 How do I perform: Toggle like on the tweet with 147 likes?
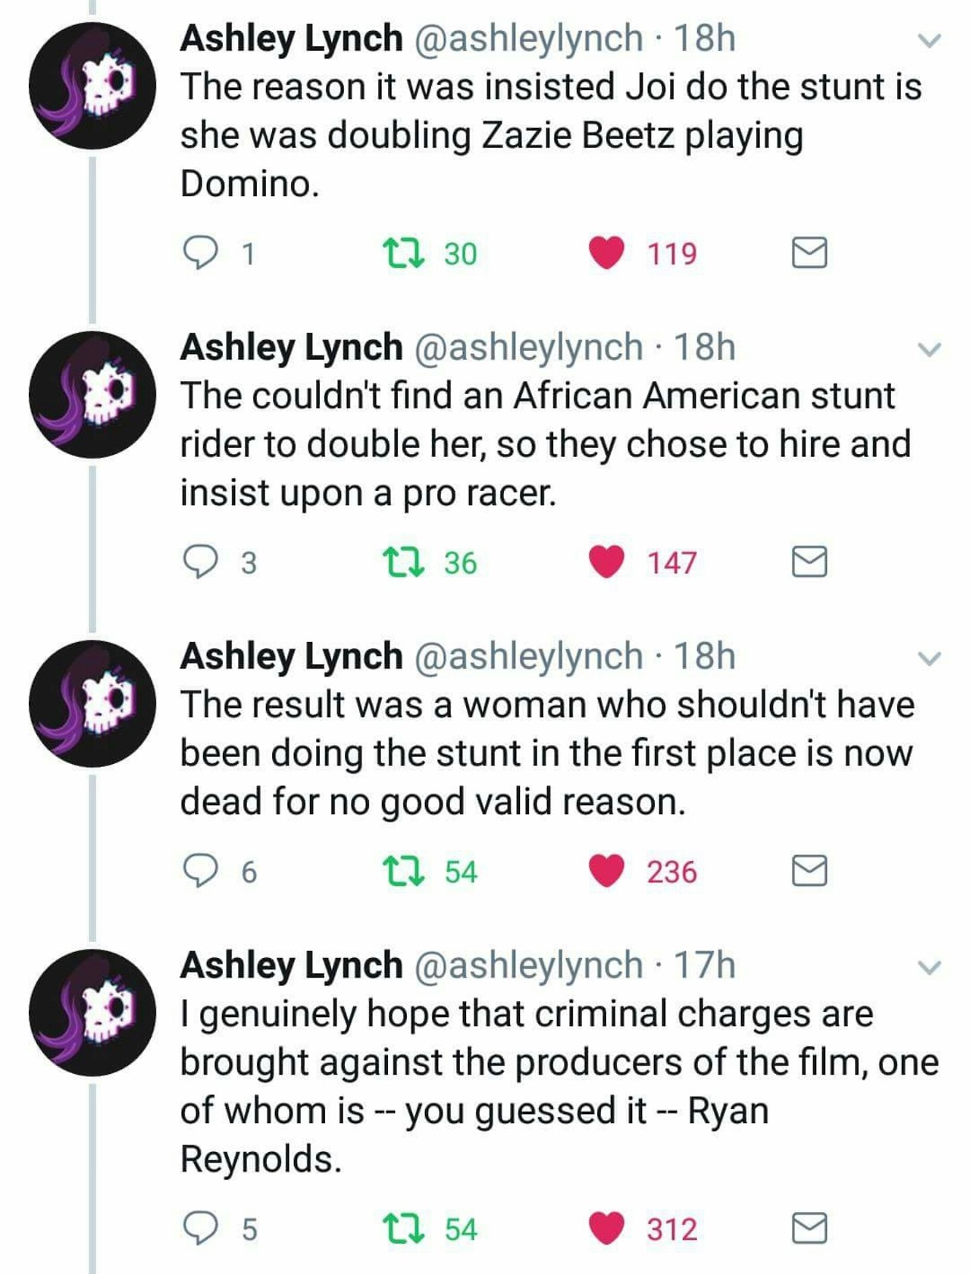(606, 562)
